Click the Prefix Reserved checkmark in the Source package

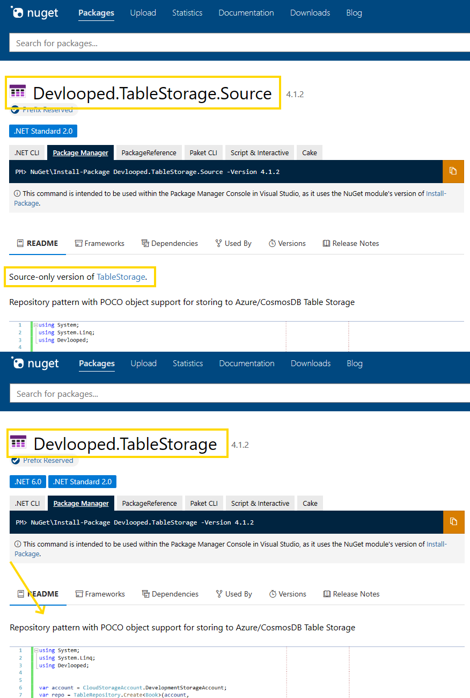point(16,110)
